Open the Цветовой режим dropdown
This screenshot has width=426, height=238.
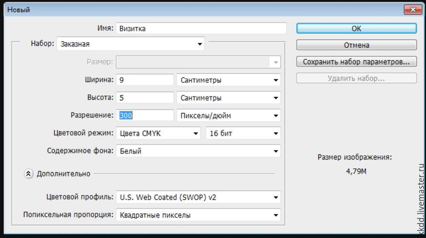[158, 133]
